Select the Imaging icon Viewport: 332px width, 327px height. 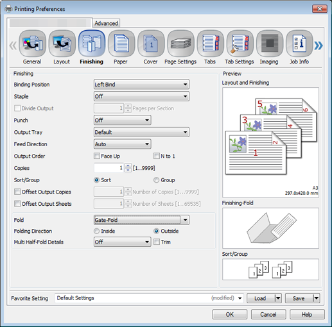[270, 44]
